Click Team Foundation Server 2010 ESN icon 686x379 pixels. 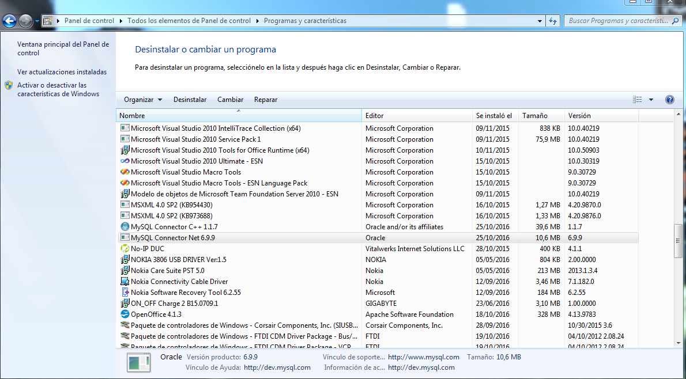125,194
